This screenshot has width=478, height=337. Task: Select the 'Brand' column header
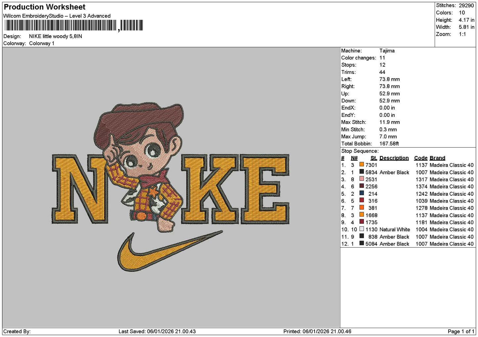point(437,158)
